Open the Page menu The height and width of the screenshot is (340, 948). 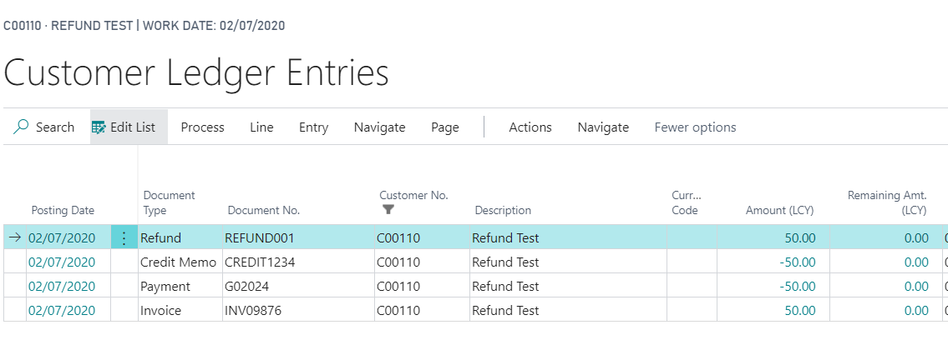pyautogui.click(x=445, y=127)
